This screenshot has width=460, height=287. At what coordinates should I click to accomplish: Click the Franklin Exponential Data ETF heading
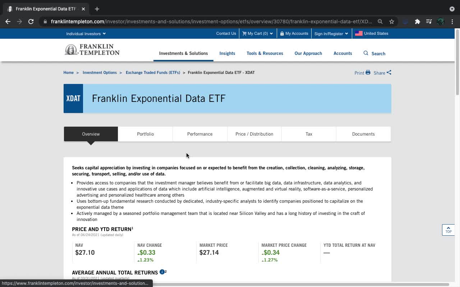(x=158, y=98)
